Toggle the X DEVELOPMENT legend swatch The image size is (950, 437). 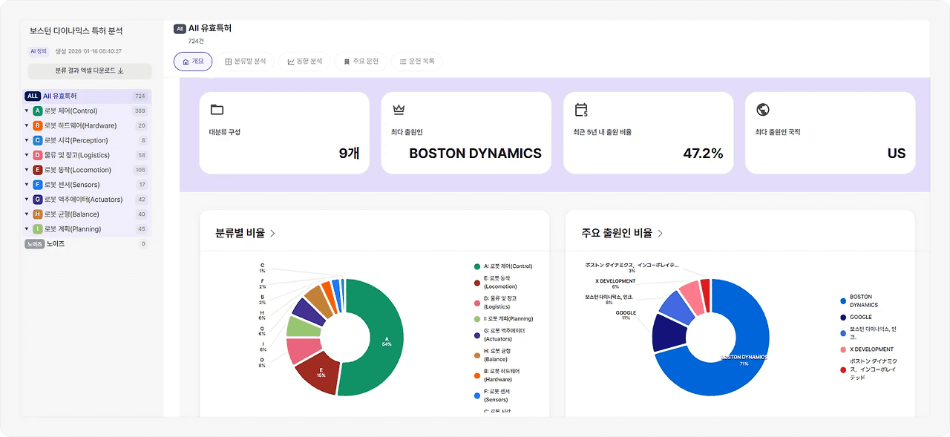click(843, 349)
